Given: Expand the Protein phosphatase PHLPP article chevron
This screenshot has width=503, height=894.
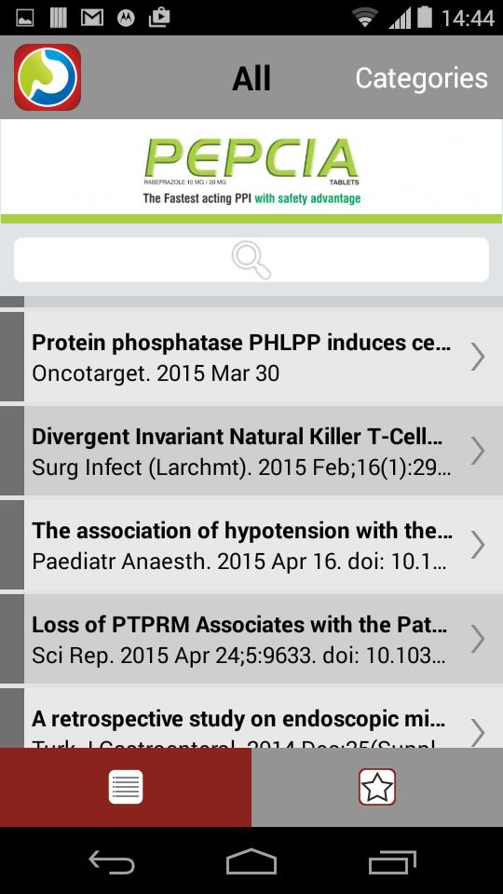Looking at the screenshot, I should [x=477, y=357].
